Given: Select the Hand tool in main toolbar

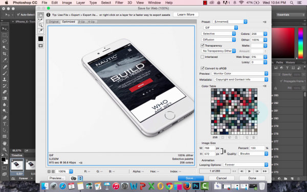Looking at the screenshot, I should [5, 143].
